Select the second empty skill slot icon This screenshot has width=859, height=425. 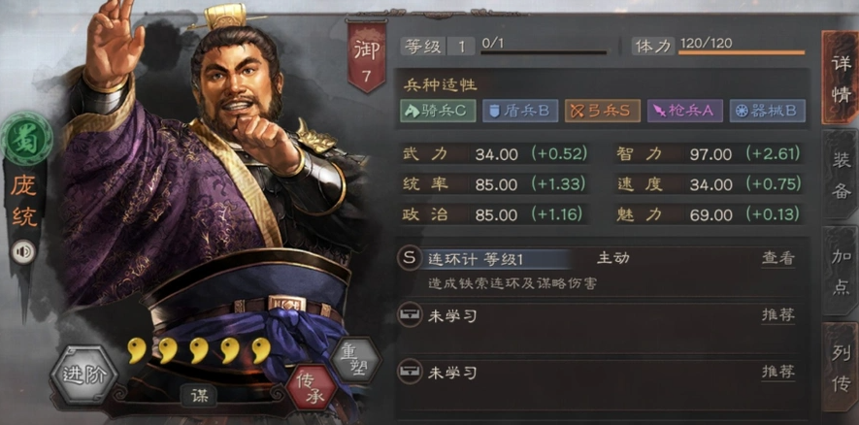[x=410, y=372]
